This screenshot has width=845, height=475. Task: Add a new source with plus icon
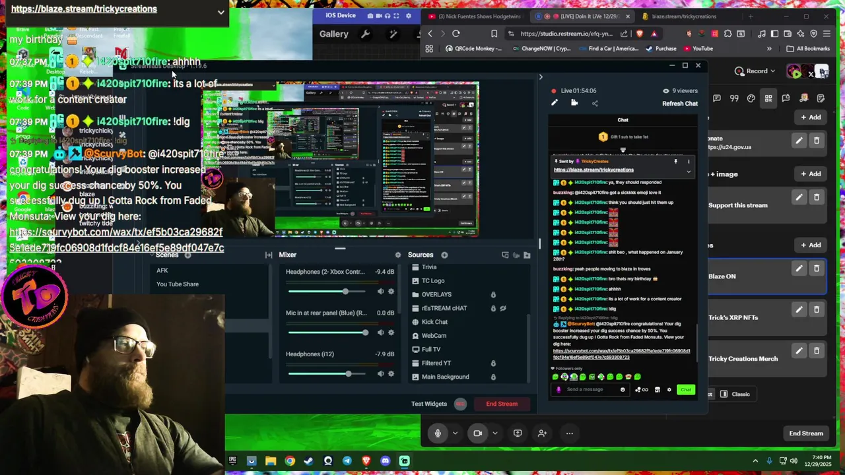[x=444, y=255]
